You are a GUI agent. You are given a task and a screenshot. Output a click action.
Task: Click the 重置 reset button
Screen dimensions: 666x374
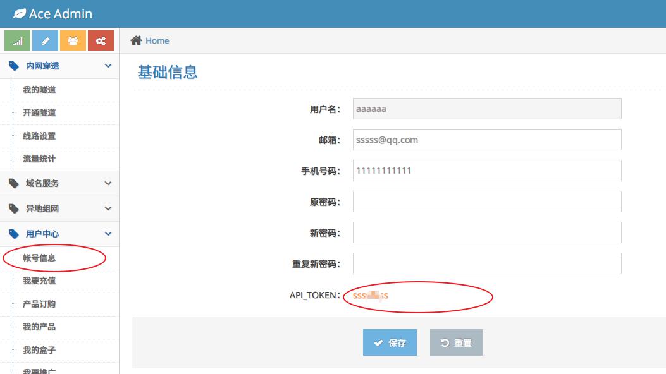coord(456,342)
